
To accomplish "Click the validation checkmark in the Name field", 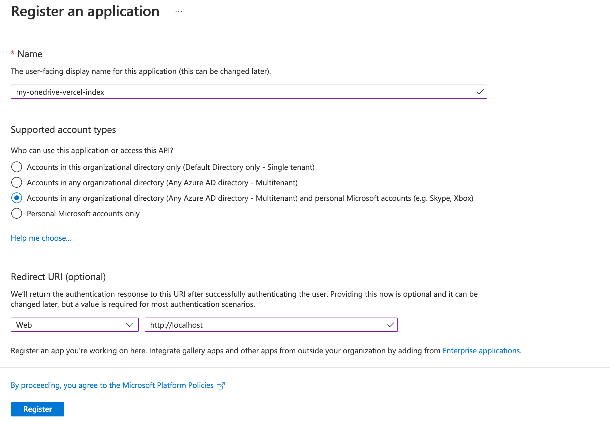I will [480, 92].
